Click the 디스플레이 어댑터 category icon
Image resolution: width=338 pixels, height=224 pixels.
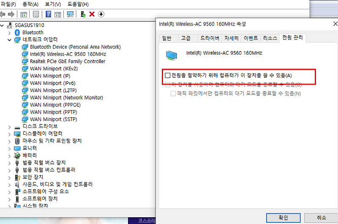[17, 134]
